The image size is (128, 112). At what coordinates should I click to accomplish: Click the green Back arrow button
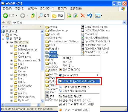[5, 15]
